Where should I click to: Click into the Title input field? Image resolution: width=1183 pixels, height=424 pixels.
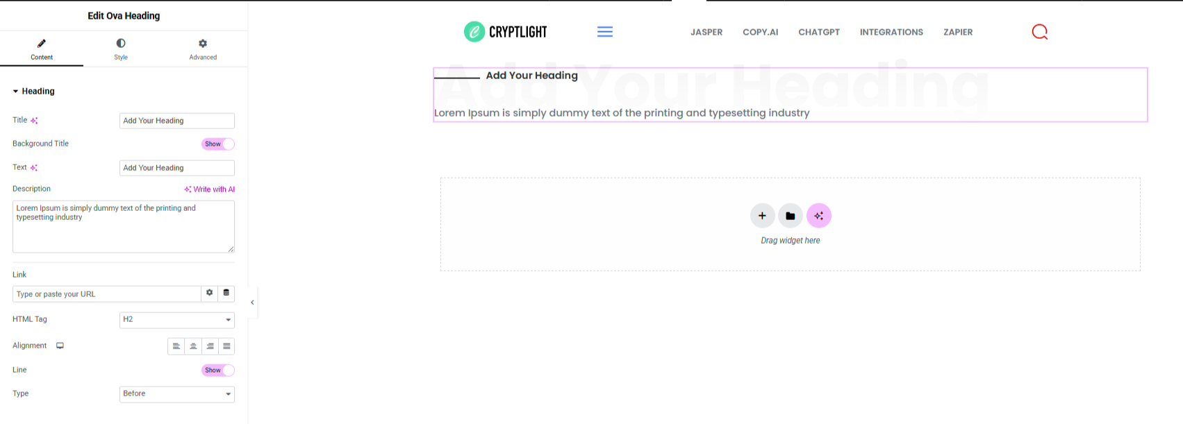pyautogui.click(x=177, y=121)
